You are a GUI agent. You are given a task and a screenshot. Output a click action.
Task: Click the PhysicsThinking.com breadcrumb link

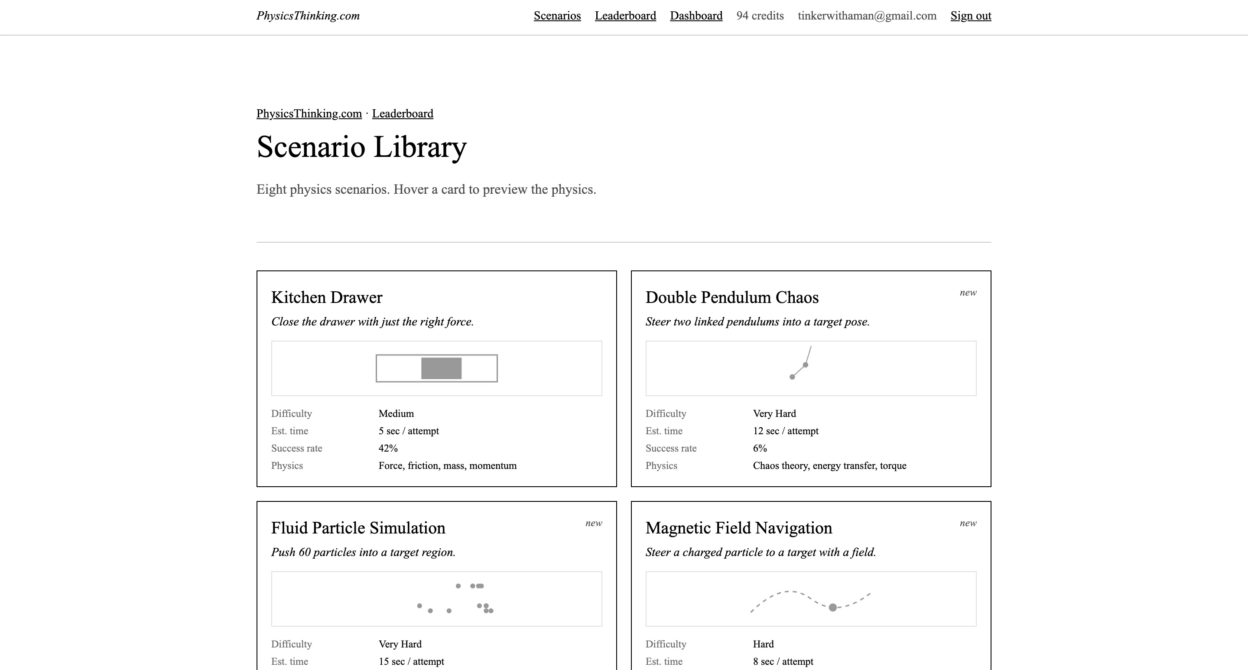click(x=309, y=114)
